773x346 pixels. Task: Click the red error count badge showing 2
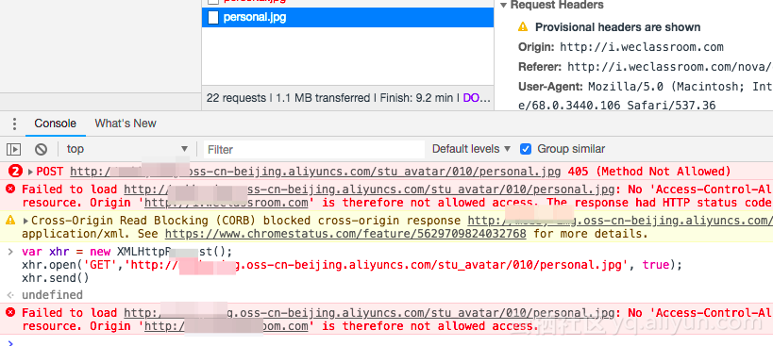(x=16, y=172)
